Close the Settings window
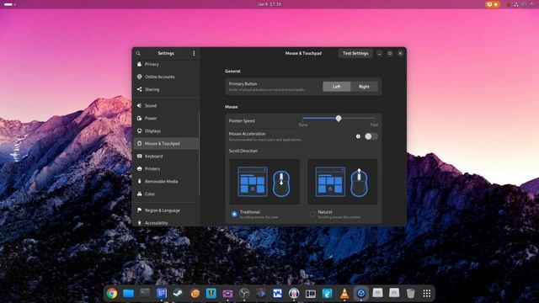 [x=400, y=53]
